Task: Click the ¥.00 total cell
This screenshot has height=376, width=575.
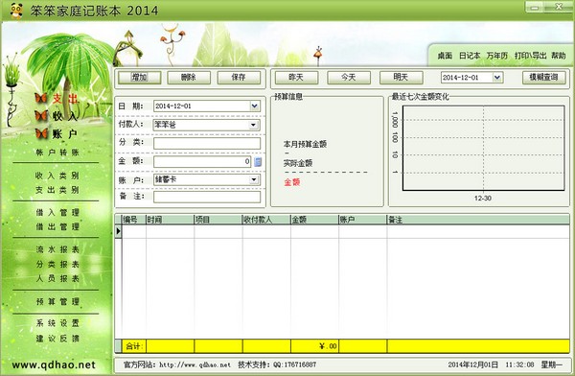Action: pos(314,346)
